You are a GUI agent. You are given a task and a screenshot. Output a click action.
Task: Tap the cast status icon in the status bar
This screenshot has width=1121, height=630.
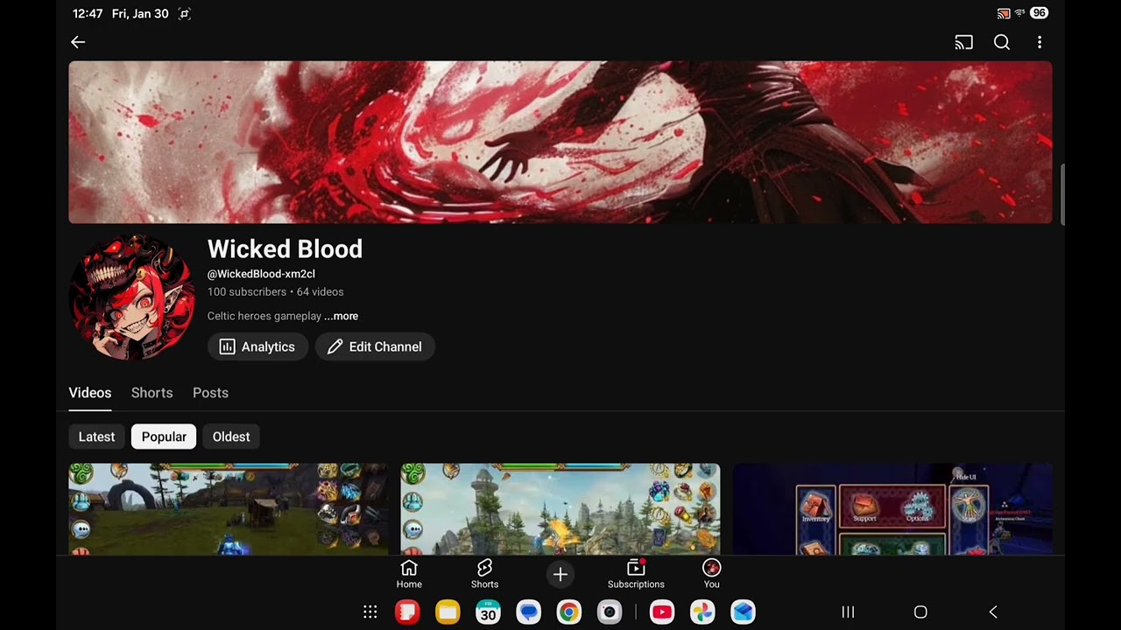(x=1004, y=13)
